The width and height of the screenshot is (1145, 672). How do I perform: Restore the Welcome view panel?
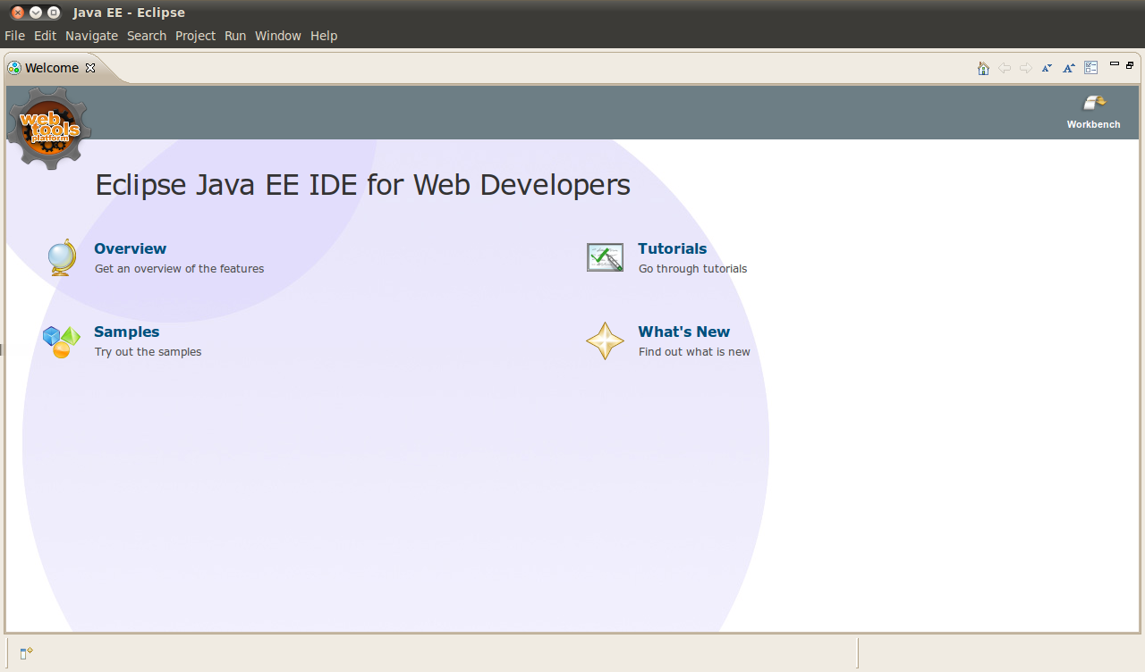pos(1130,64)
